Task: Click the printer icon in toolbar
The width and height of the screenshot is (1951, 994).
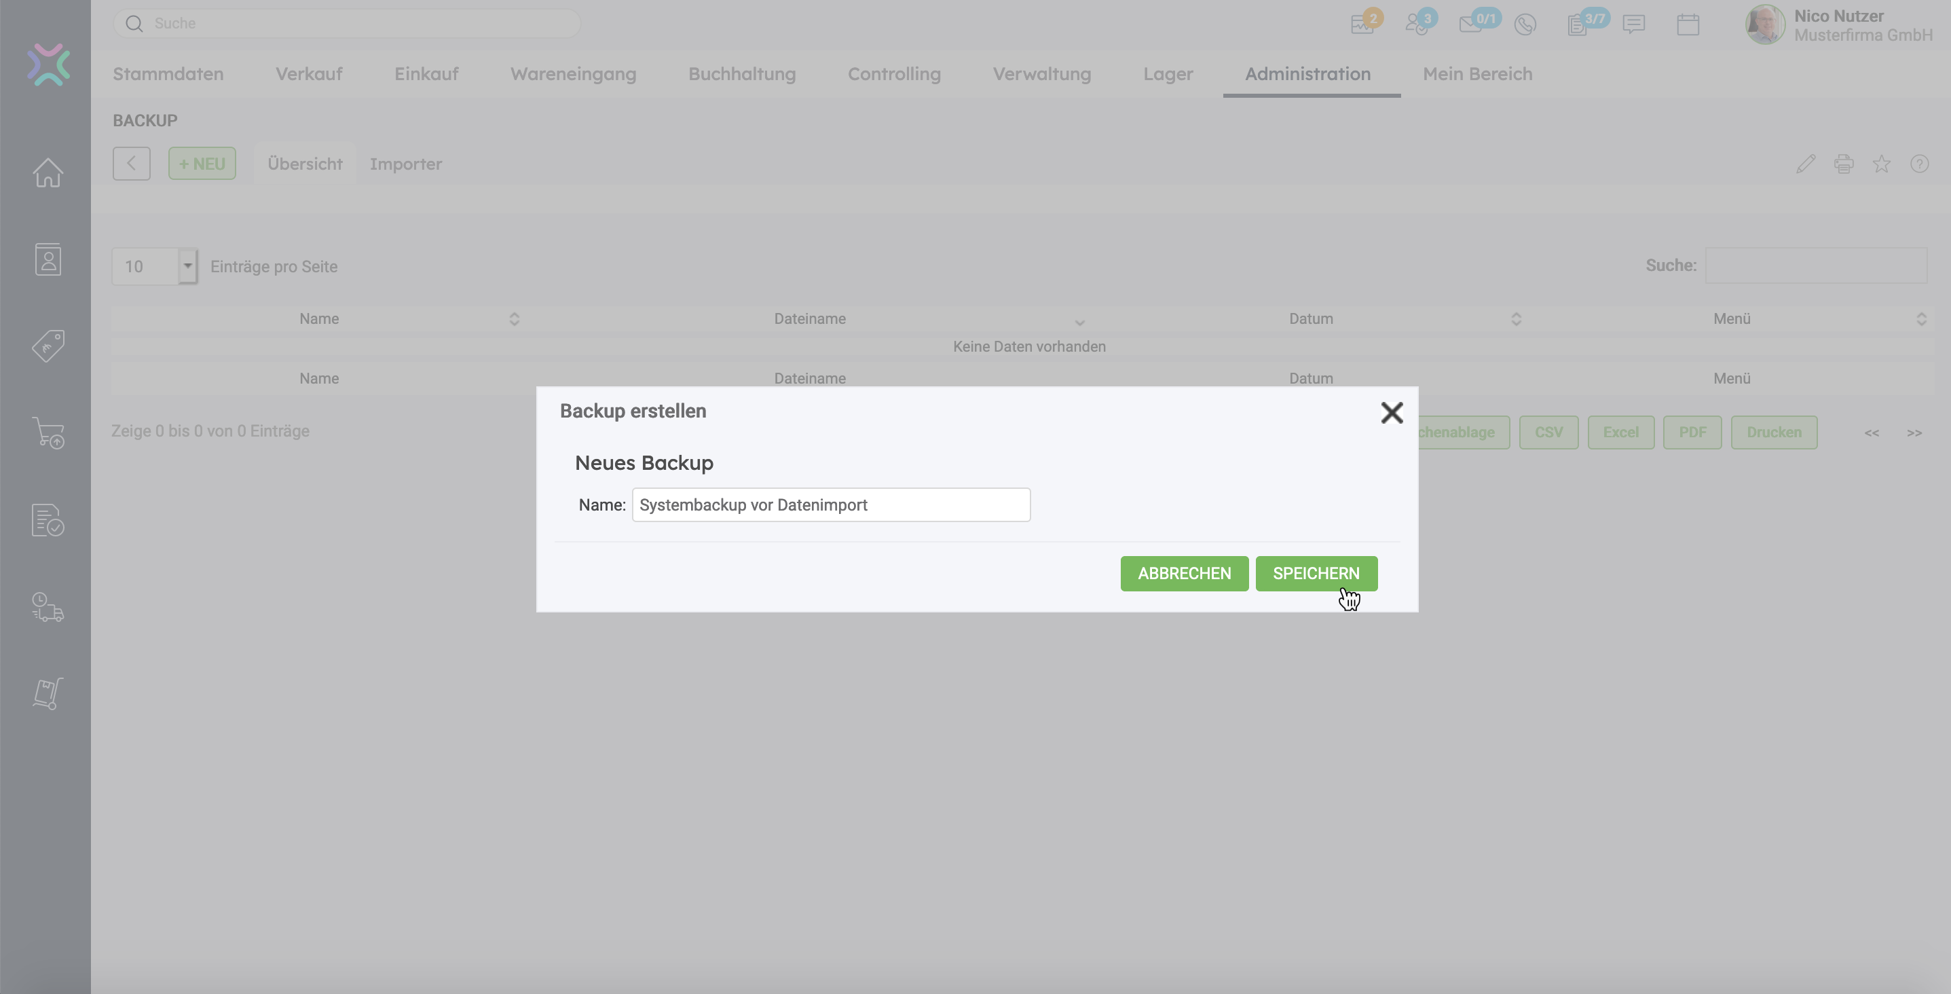Action: tap(1844, 164)
